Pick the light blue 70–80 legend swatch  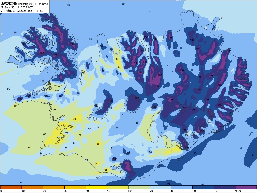tap(160, 187)
